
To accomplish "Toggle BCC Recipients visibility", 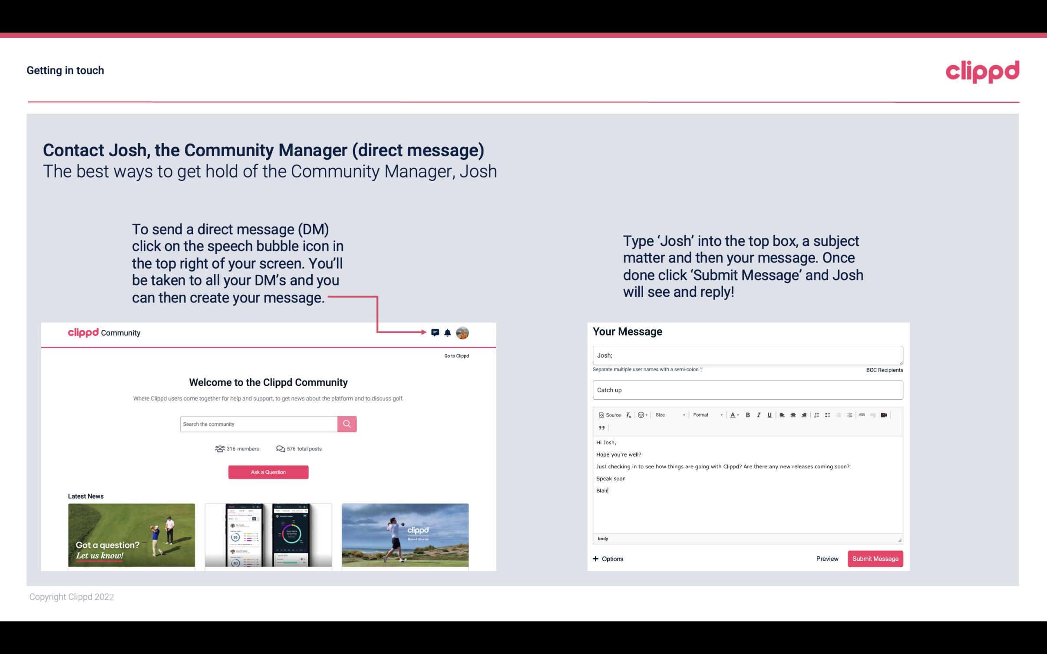I will point(883,370).
